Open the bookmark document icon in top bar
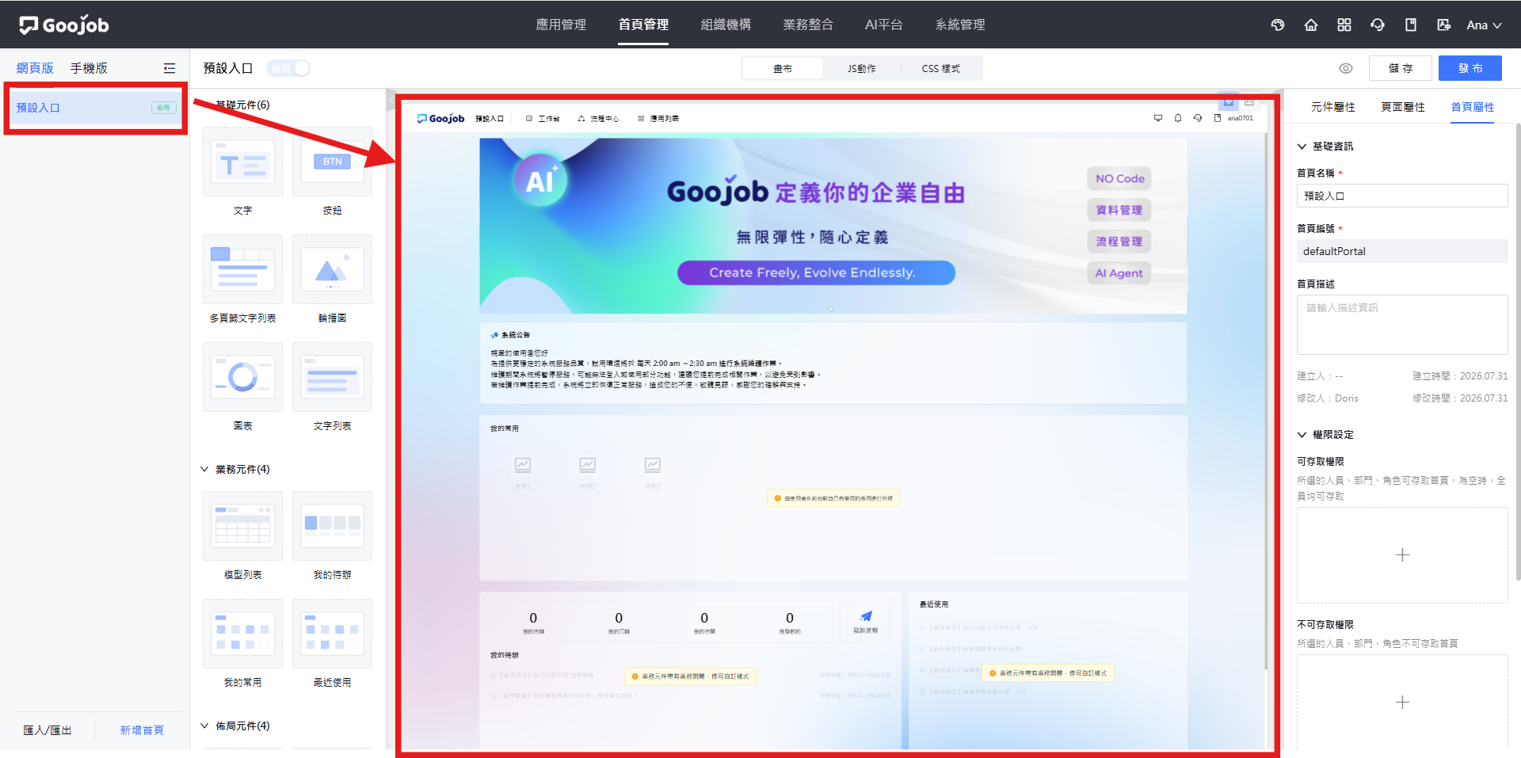Image resolution: width=1521 pixels, height=758 pixels. click(x=1411, y=25)
